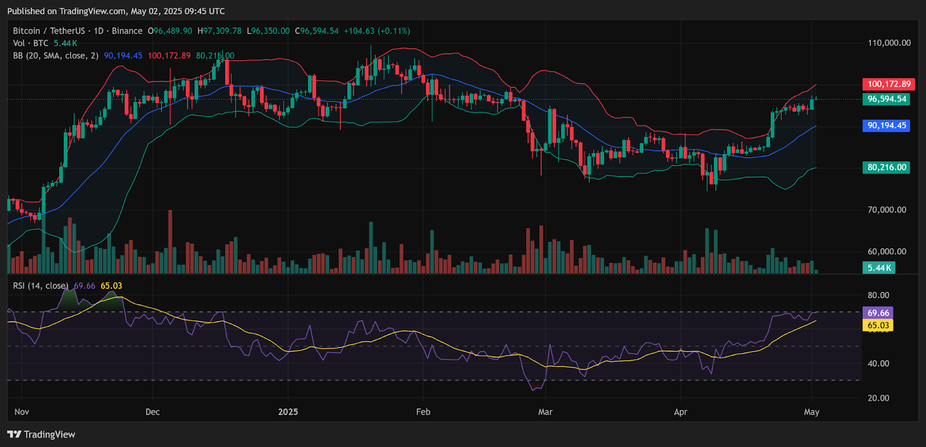Select the RSI (14, close) indicator legend
Image resolution: width=926 pixels, height=447 pixels.
(x=41, y=286)
